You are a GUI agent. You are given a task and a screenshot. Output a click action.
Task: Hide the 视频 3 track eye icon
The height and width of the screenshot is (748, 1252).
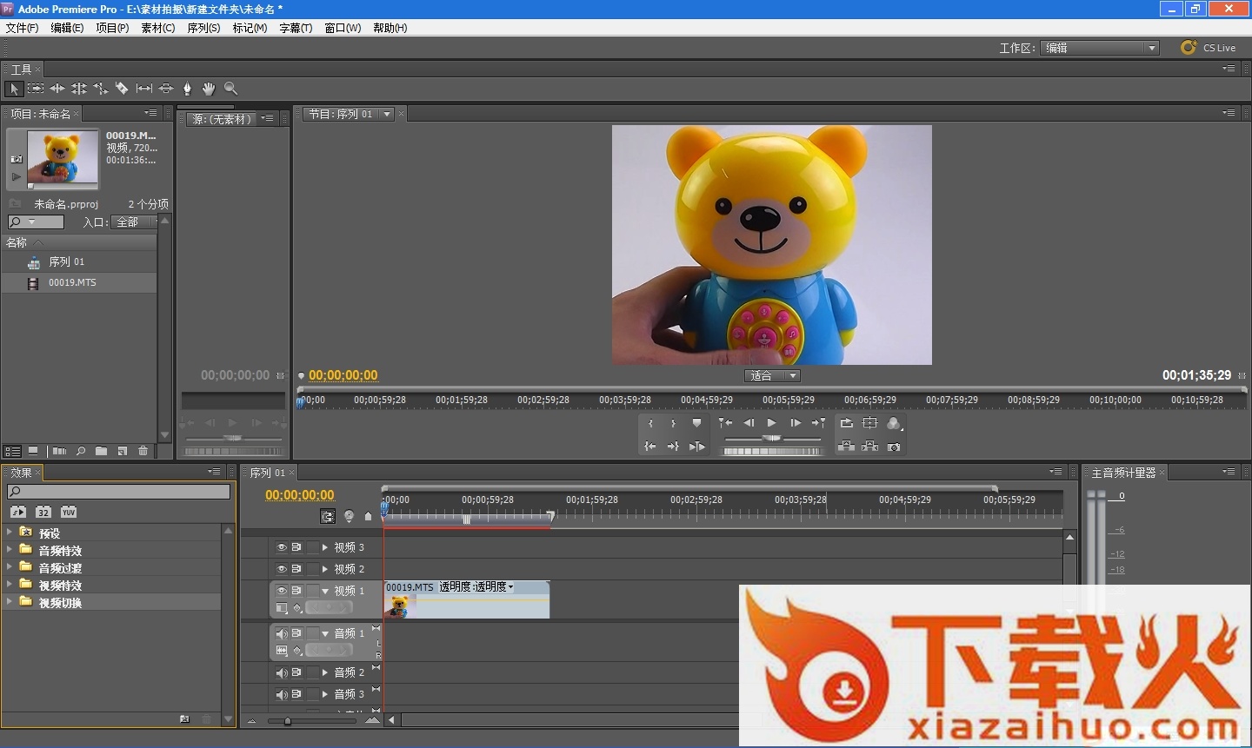coord(282,547)
